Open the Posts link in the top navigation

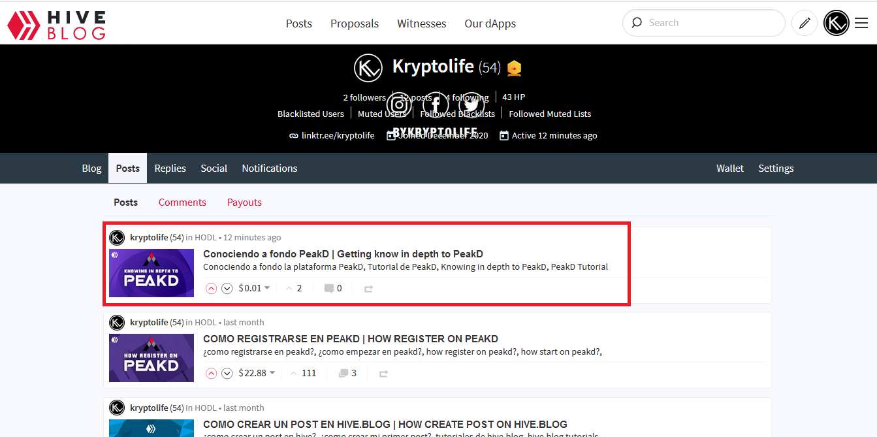(x=299, y=24)
